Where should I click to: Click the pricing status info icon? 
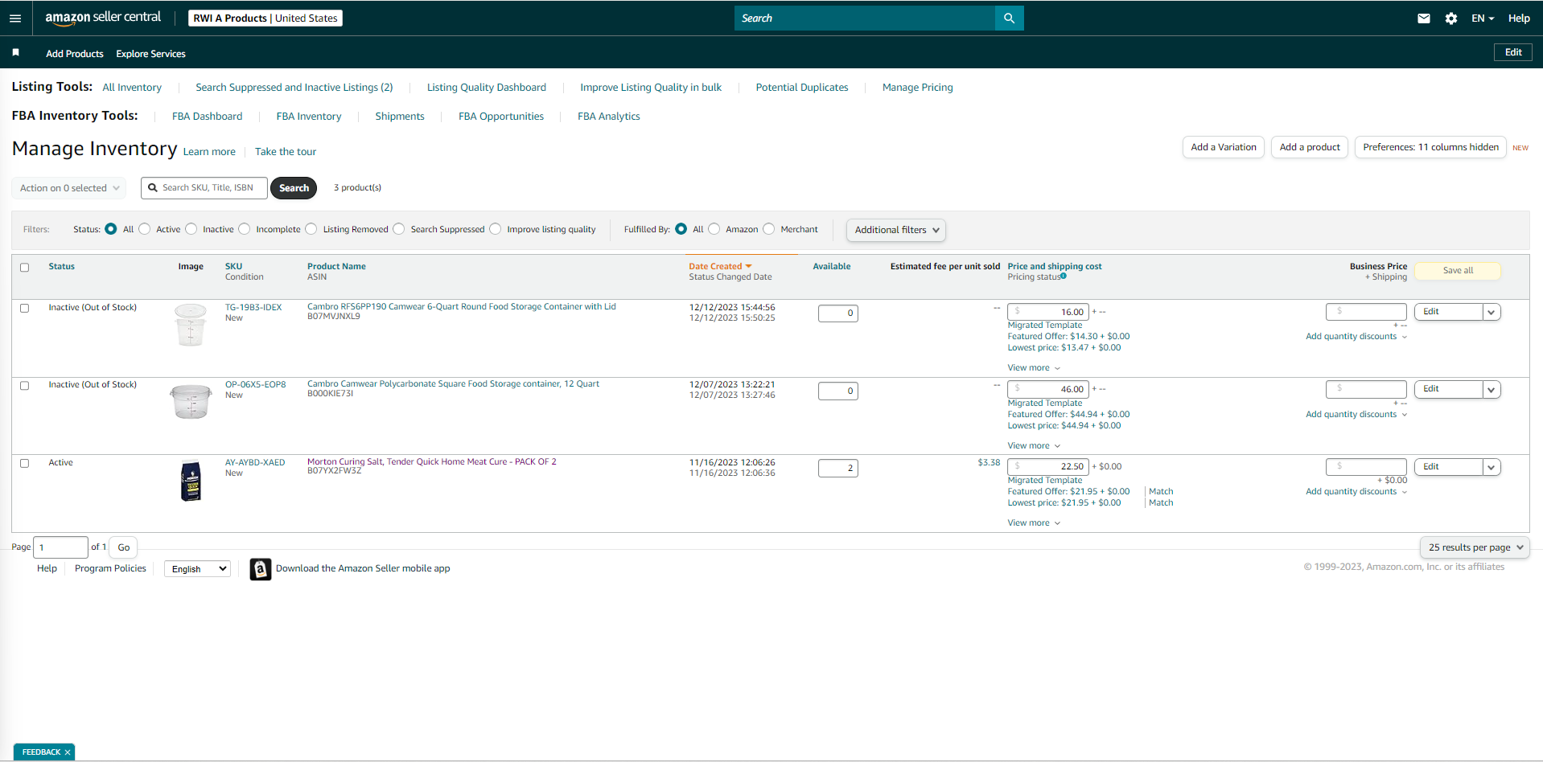click(1064, 277)
